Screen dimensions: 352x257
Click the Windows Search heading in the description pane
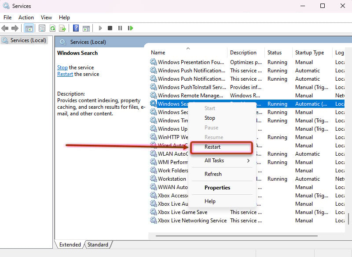(x=77, y=53)
